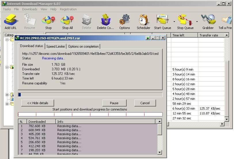Click the main list scroll down arrow

pos(227,119)
